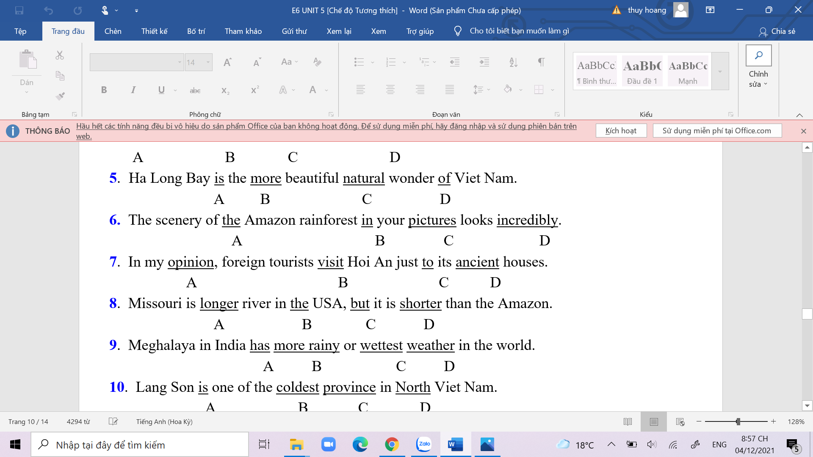Click Web Layout view icon in status bar
This screenshot has width=813, height=457.
point(680,421)
